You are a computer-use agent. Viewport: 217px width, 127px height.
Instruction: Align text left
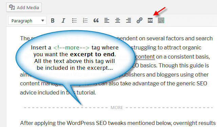coord(107,20)
